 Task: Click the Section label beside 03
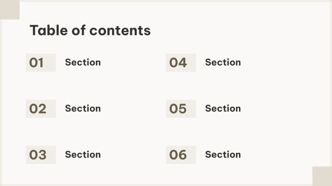click(83, 155)
